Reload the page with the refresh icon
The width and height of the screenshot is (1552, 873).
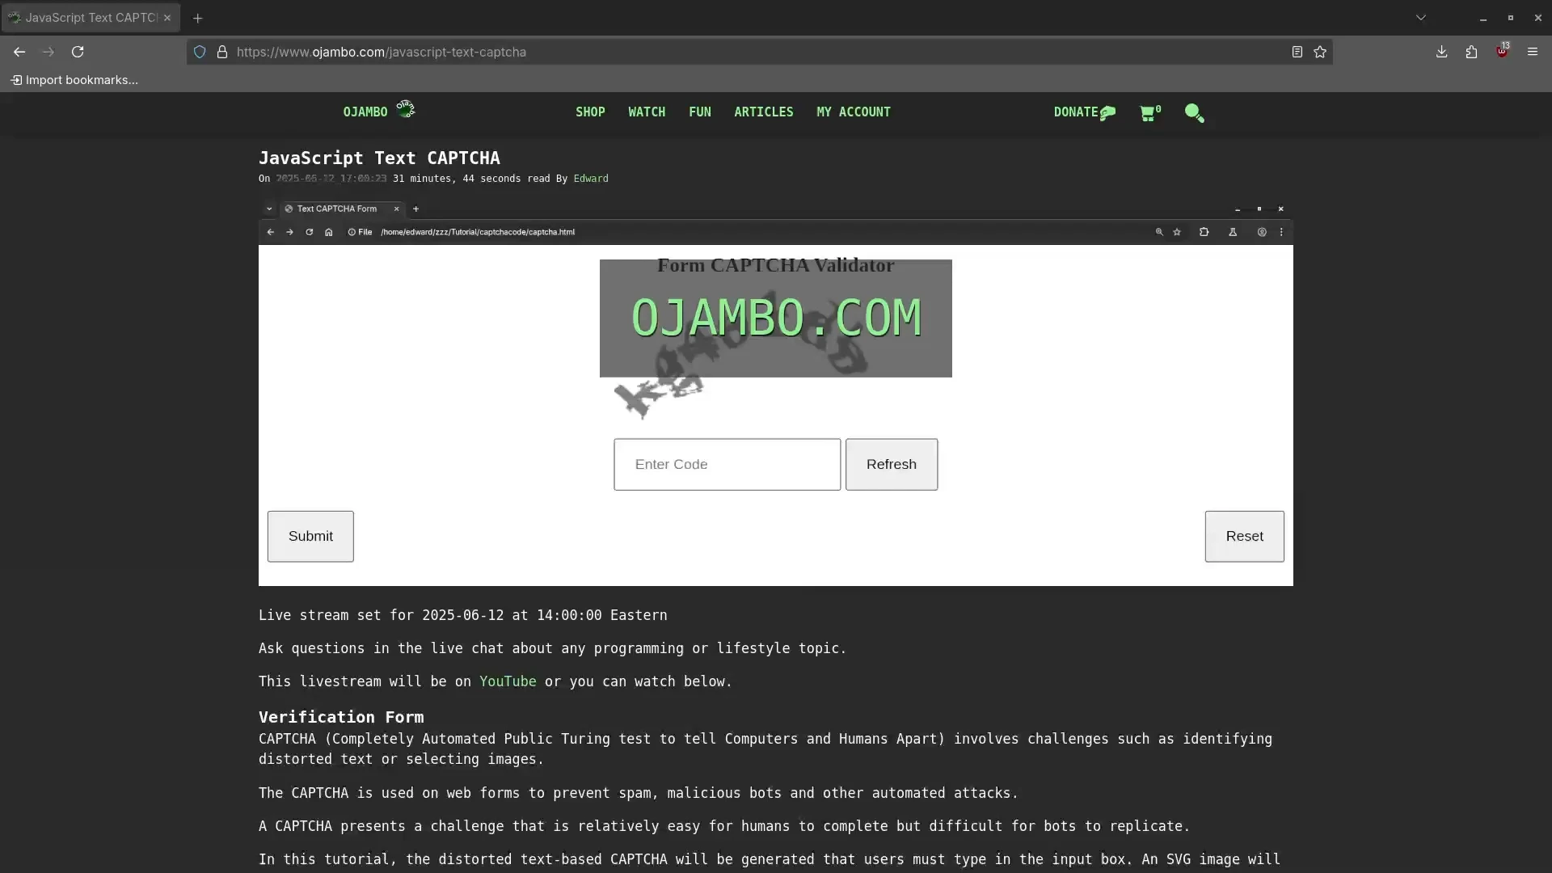pos(78,52)
